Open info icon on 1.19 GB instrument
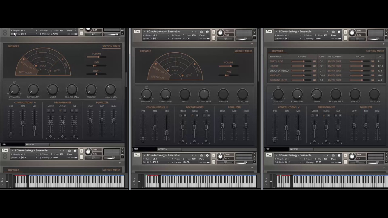Screen dimensions: 388x218 point(339,31)
